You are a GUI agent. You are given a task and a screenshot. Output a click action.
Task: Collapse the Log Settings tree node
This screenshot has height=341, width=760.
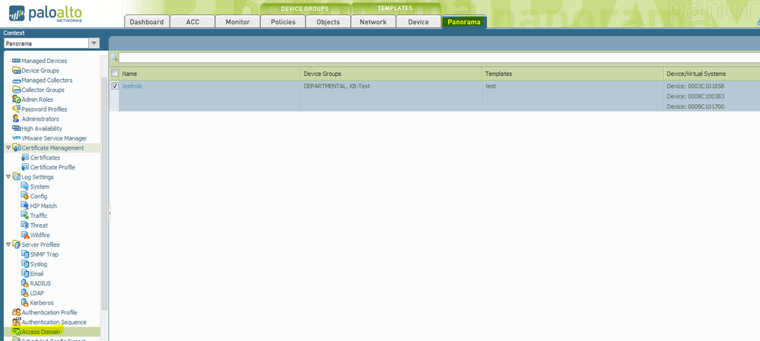coord(8,177)
